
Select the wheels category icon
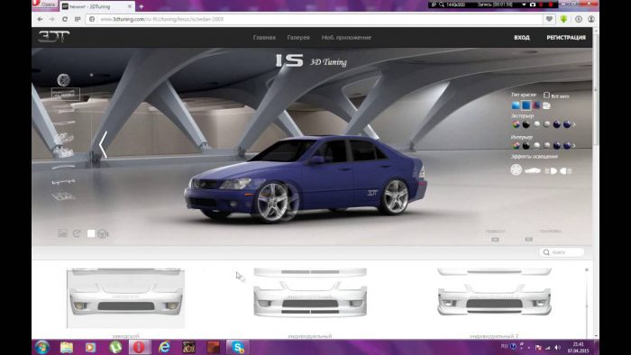click(x=63, y=80)
